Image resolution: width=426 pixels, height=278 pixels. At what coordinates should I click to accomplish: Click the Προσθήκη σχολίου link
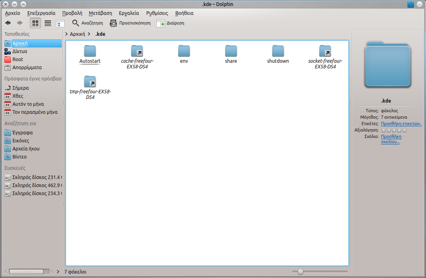391,139
